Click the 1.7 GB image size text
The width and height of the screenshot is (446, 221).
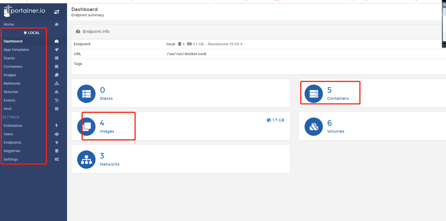[x=278, y=120]
